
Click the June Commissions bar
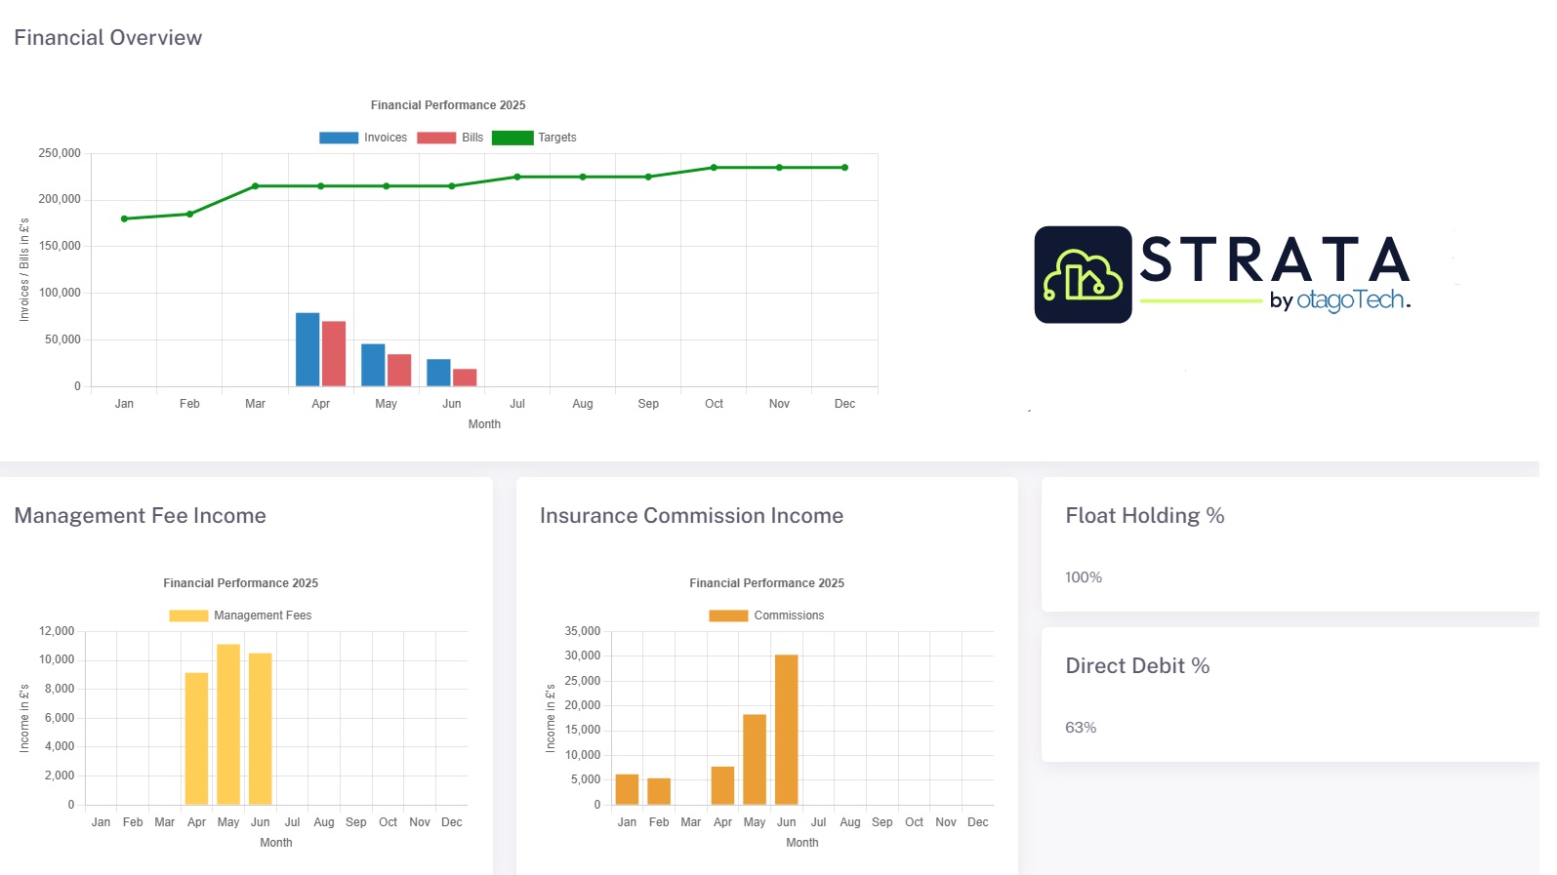pos(786,730)
